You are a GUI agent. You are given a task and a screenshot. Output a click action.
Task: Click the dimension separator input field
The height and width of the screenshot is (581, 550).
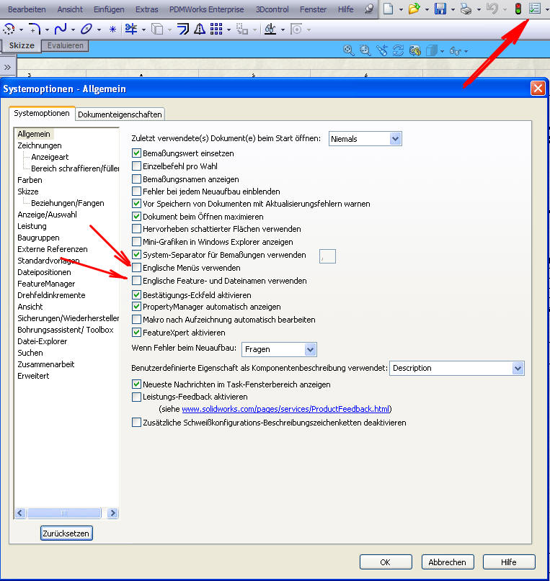(x=327, y=256)
